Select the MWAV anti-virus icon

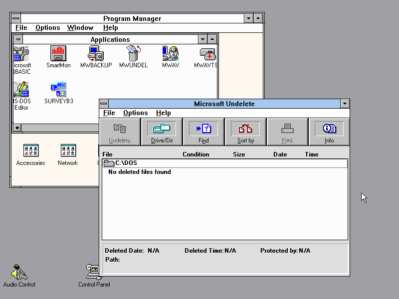(x=171, y=53)
